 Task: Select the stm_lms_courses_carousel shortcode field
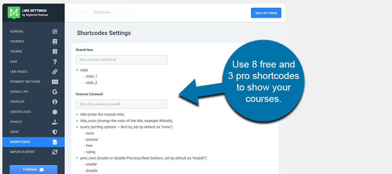(x=121, y=104)
